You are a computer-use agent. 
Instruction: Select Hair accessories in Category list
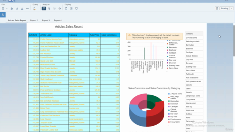[194, 78]
